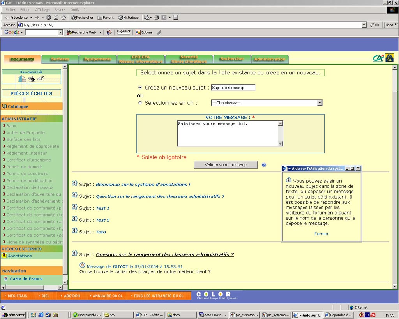This screenshot has width=399, height=319.
Task: Open subject 'Test 2' link
Action: [102, 220]
